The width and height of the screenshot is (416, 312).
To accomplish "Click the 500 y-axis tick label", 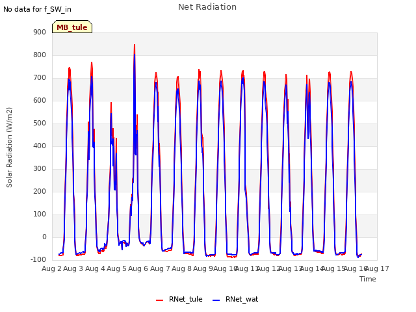I will tap(40, 123).
